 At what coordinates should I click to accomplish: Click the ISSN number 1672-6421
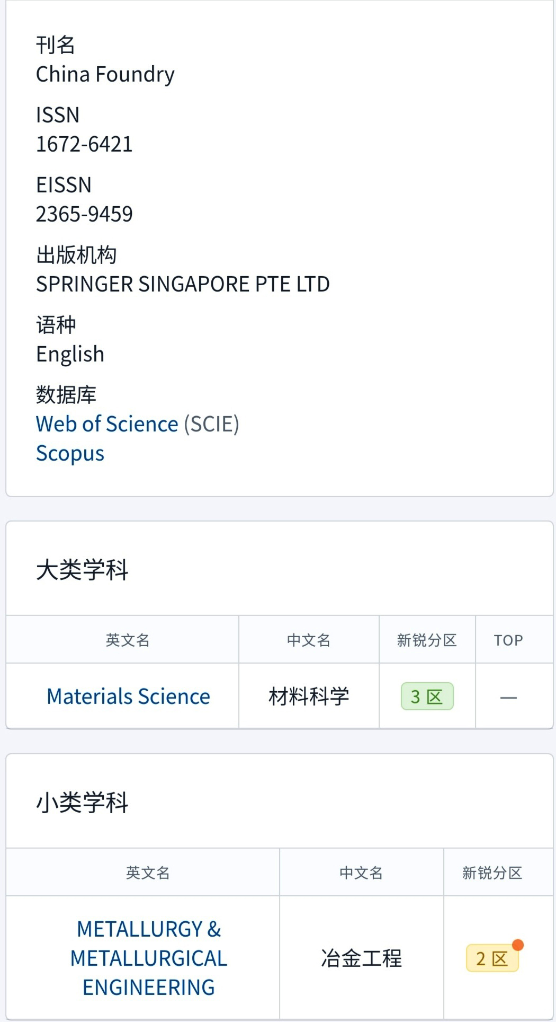coord(84,144)
